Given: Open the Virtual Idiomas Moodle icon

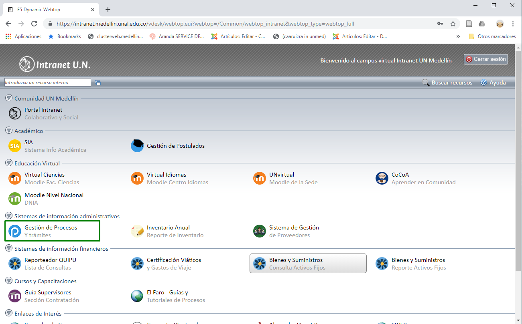Looking at the screenshot, I should [137, 179].
